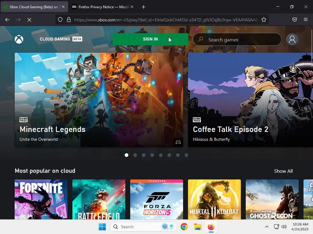Click the Xbox logo icon

19,39
